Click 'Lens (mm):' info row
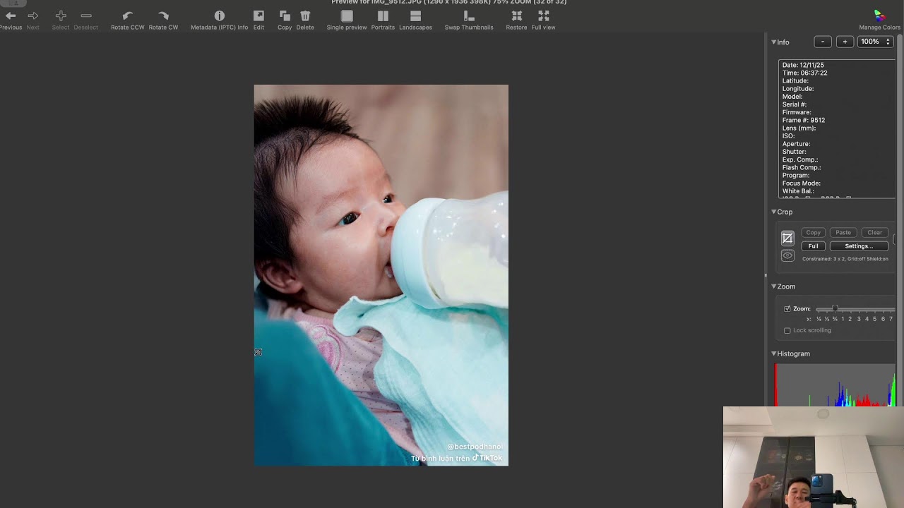The width and height of the screenshot is (904, 508). coord(799,128)
